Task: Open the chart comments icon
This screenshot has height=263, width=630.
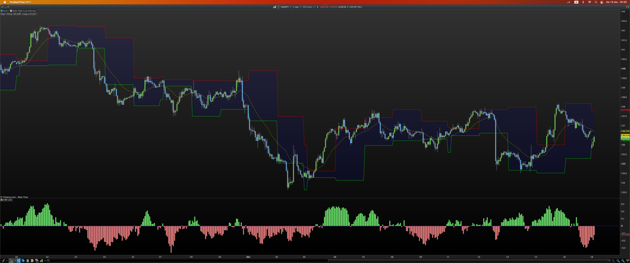Action: click(x=23, y=261)
